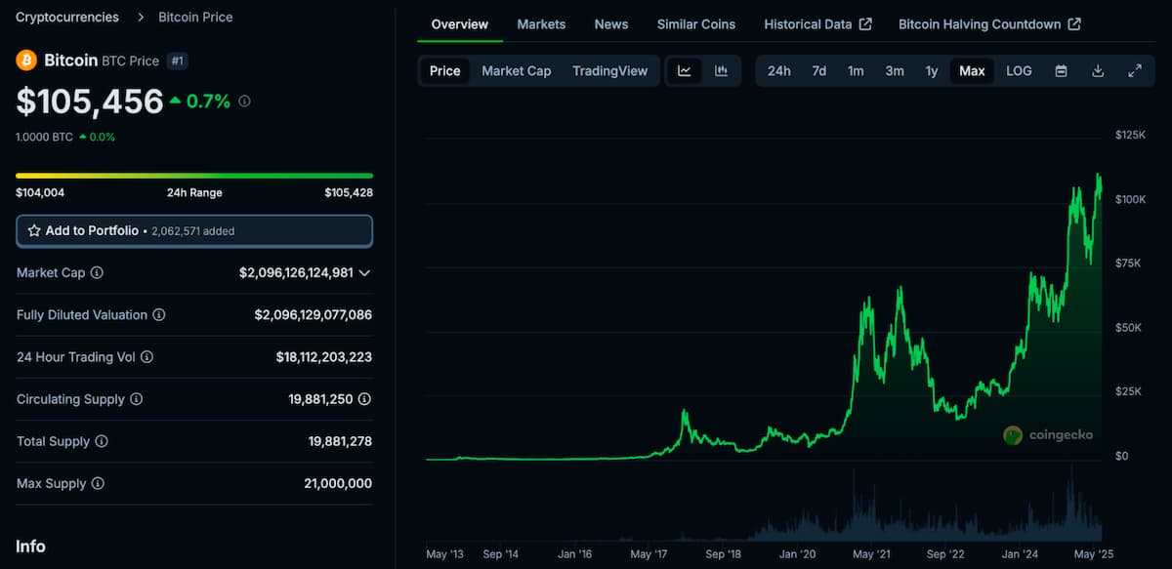Click the #1 rank badge

[177, 61]
